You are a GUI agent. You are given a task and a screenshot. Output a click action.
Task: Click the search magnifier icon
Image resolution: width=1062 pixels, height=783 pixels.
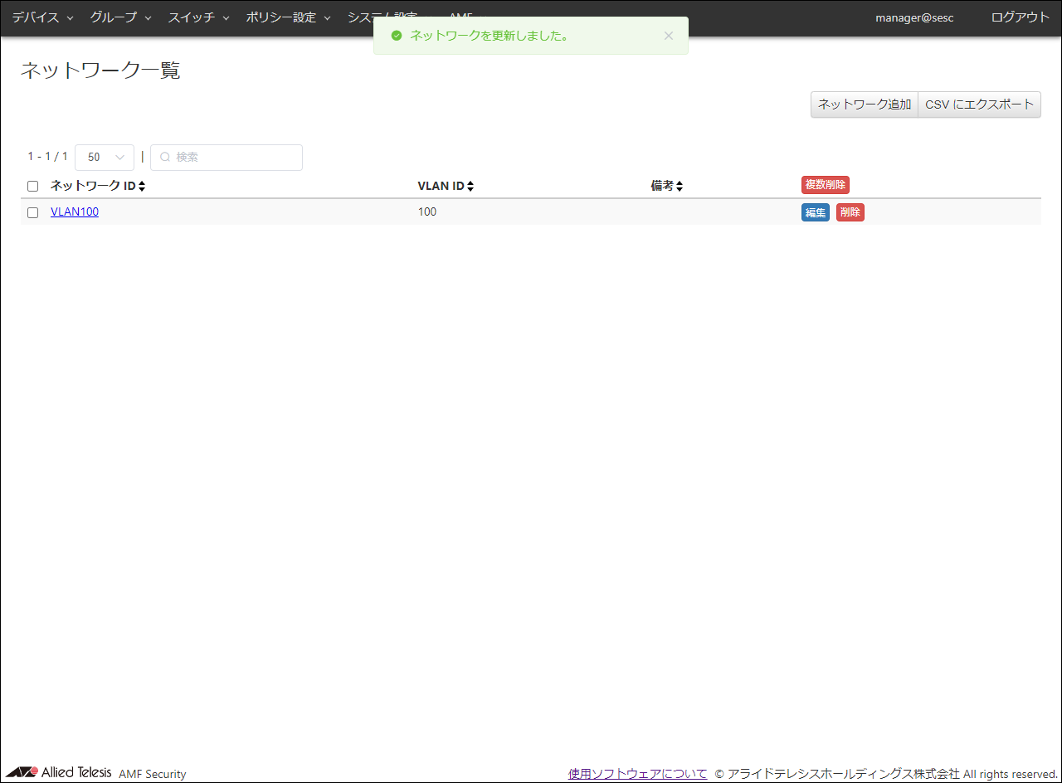pyautogui.click(x=165, y=158)
